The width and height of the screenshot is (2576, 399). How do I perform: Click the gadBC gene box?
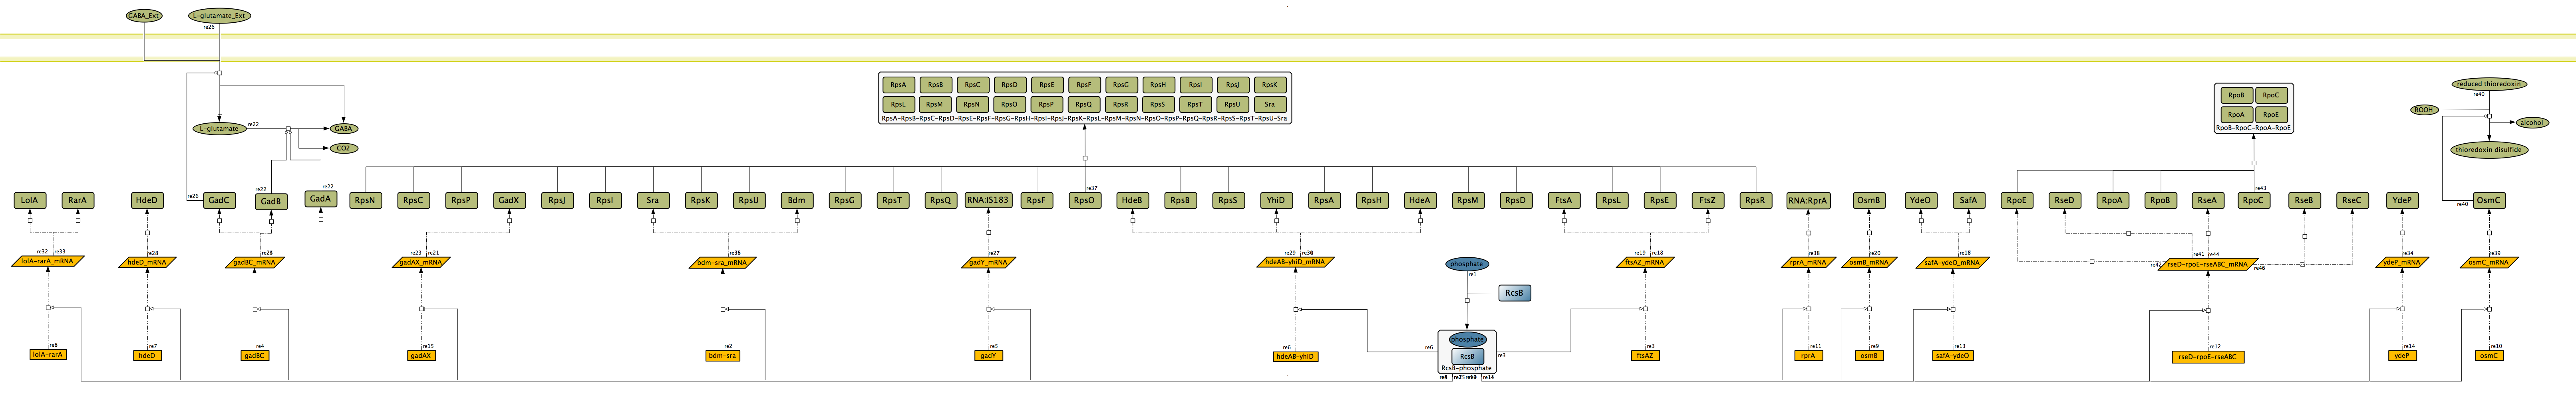[254, 355]
